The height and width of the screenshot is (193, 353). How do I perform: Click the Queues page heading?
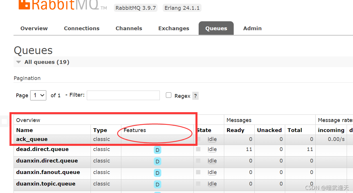(x=33, y=50)
